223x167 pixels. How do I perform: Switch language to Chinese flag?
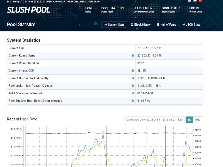coord(200,1)
